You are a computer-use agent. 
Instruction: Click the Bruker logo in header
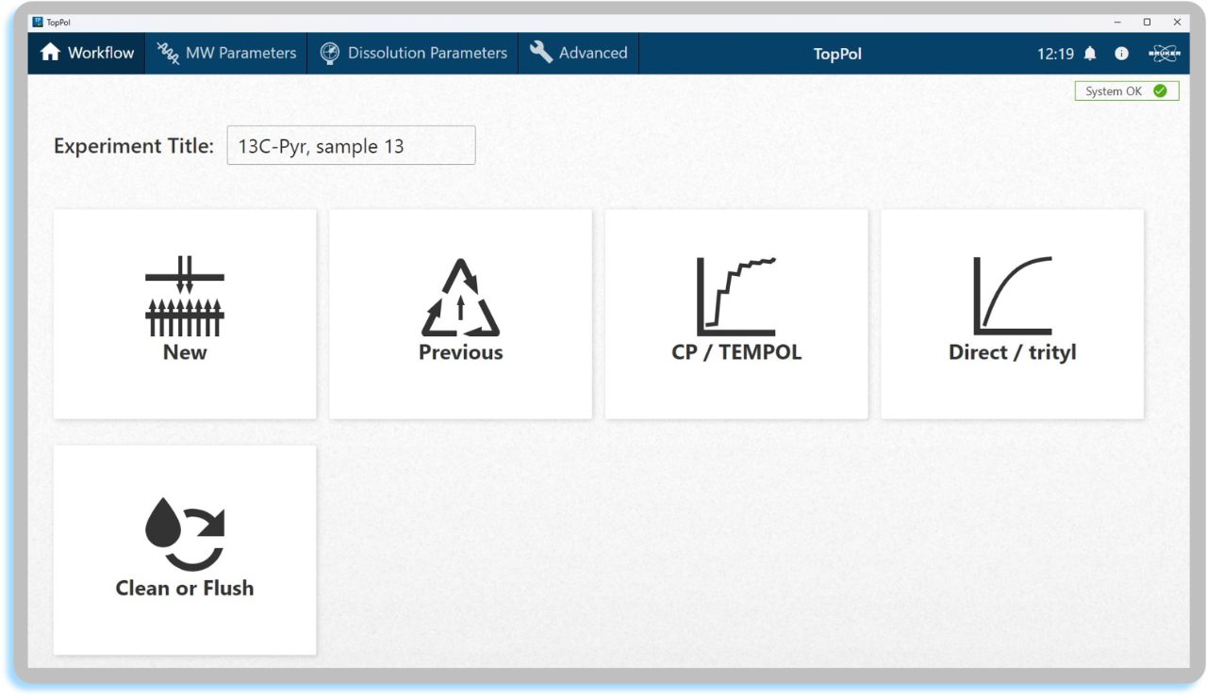(1164, 54)
